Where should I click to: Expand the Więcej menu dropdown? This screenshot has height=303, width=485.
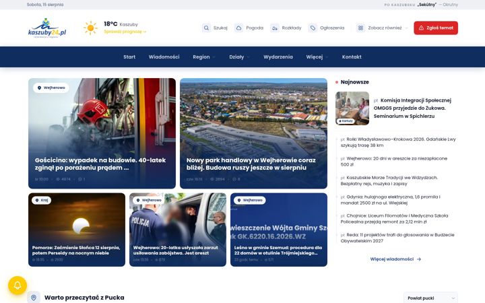pyautogui.click(x=317, y=57)
